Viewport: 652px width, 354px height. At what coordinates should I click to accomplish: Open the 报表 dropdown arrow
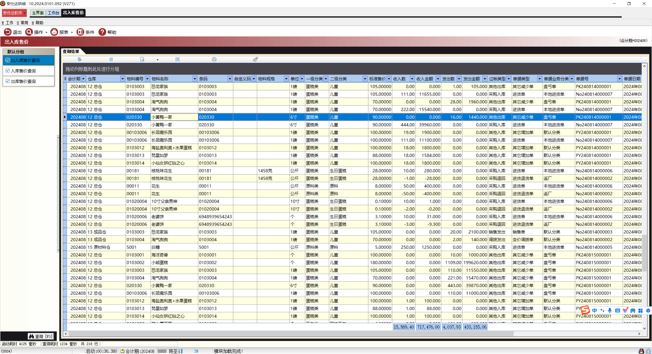(x=72, y=32)
